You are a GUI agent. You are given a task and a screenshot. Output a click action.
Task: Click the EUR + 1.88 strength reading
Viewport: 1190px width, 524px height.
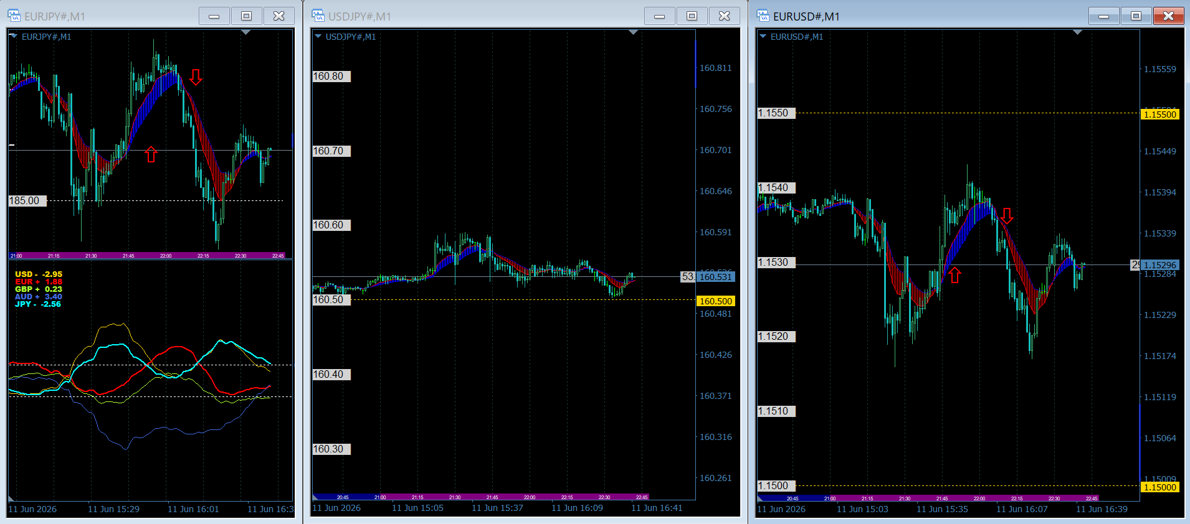[39, 281]
